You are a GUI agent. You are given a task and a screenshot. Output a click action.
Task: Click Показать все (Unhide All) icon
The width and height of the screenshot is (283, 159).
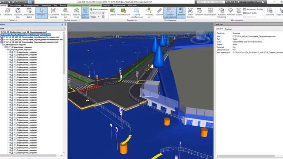(149, 13)
